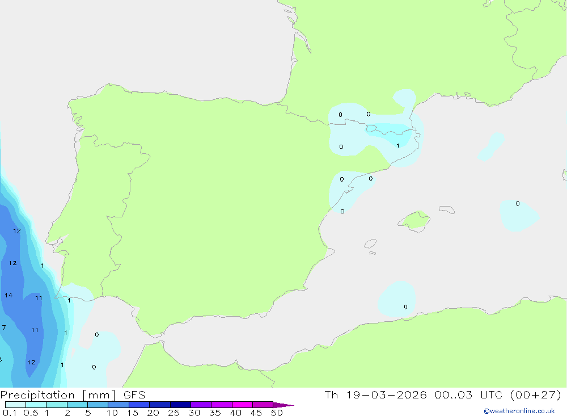The image size is (567, 416).
Task: Select the date text '19-03-2026'
Action: click(387, 394)
